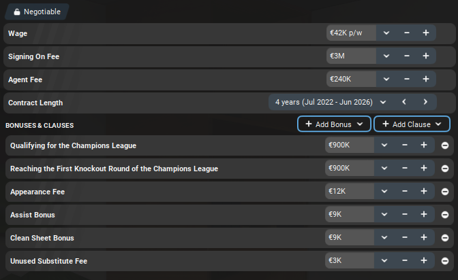Toggle the Negotiable lock
The image size is (458, 280).
click(37, 12)
